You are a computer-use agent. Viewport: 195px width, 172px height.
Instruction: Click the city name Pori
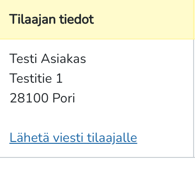coord(64,98)
